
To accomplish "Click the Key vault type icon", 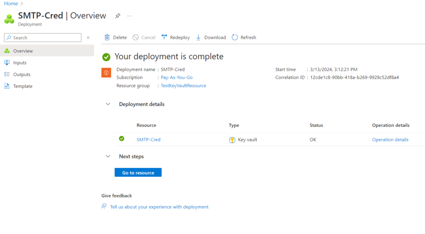I will click(232, 140).
